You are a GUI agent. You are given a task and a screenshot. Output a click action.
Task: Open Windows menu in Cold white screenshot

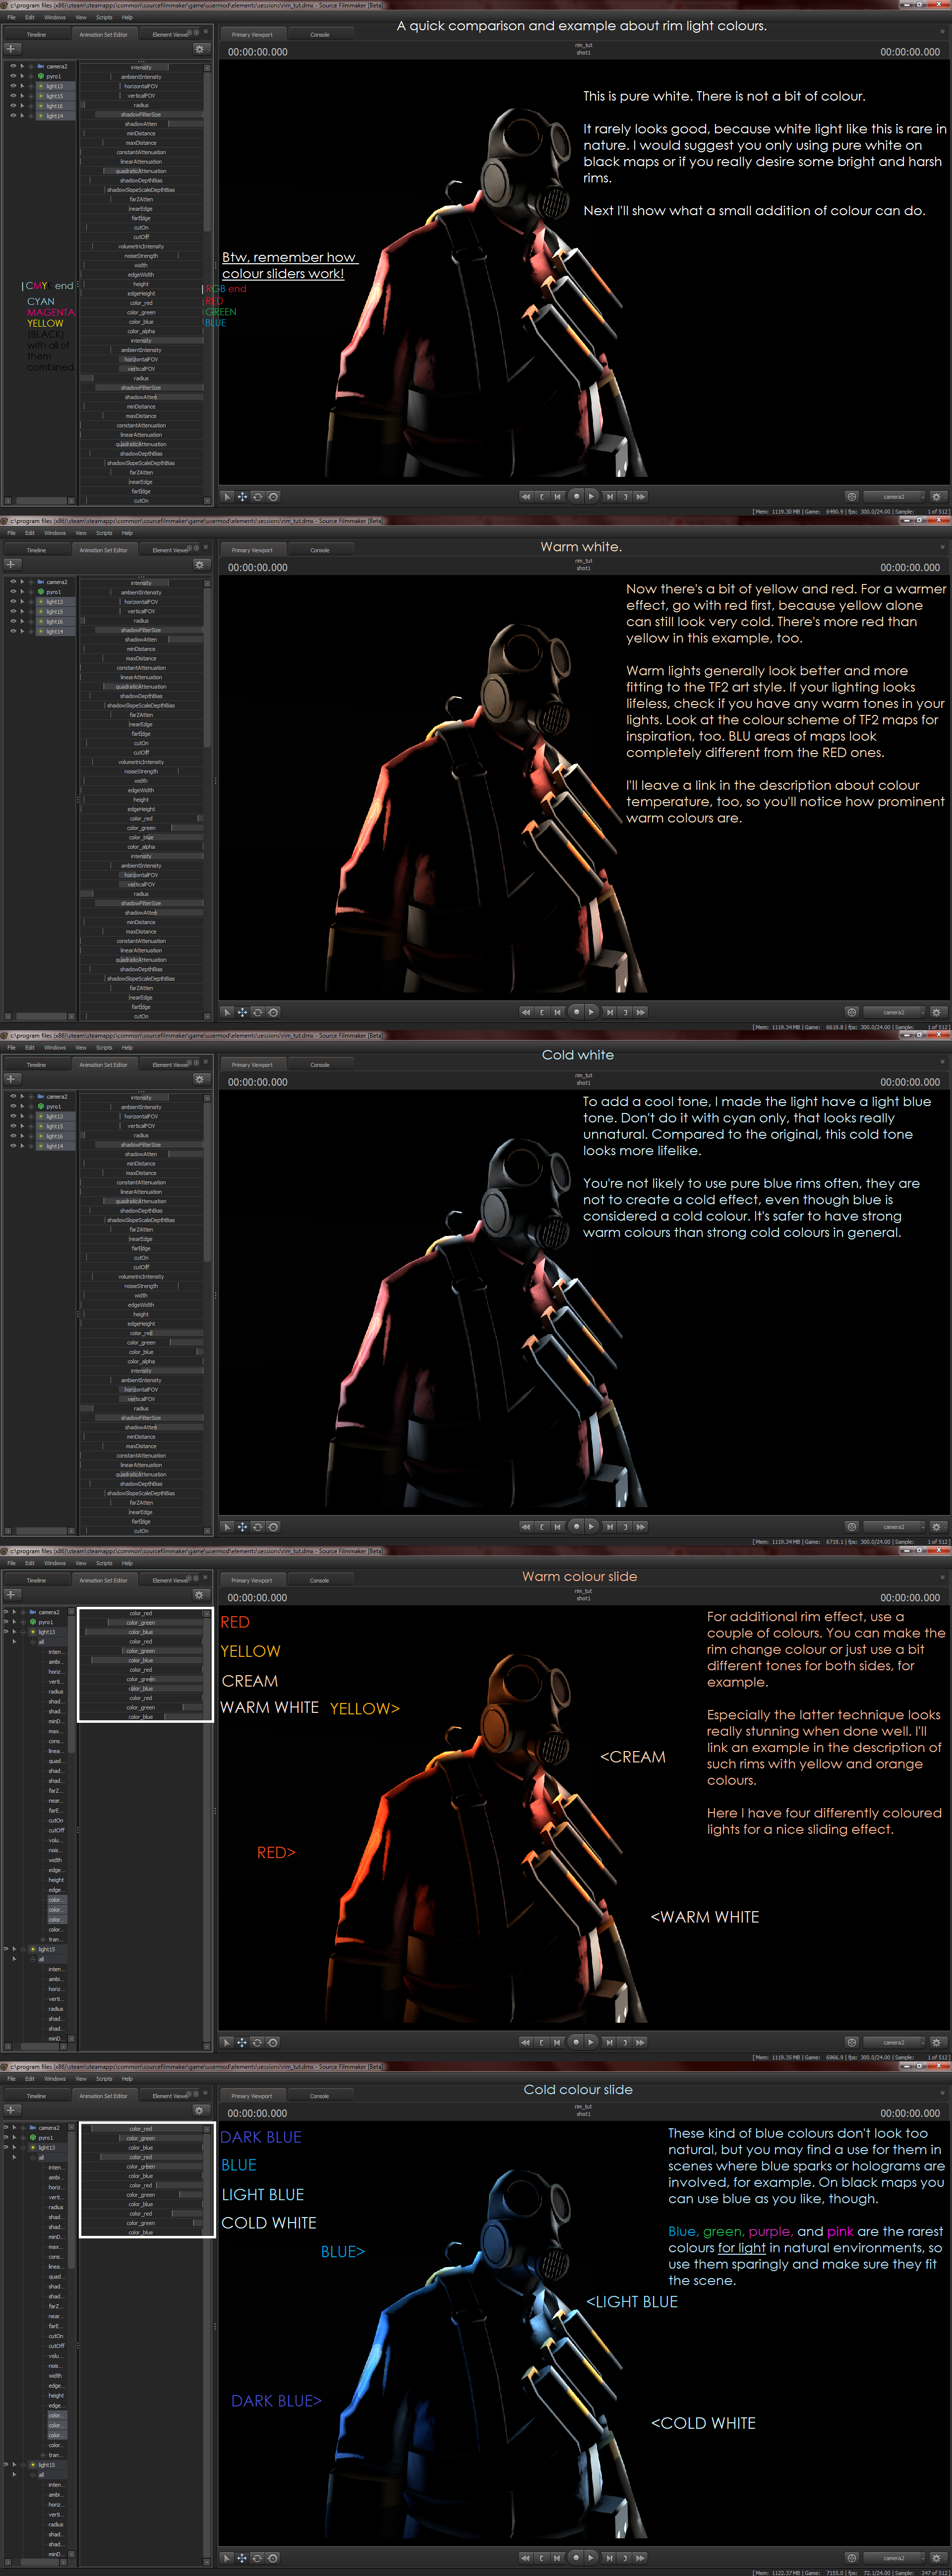click(x=55, y=1047)
